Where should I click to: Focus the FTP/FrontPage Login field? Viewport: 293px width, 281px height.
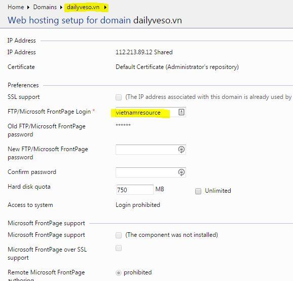[x=151, y=112]
